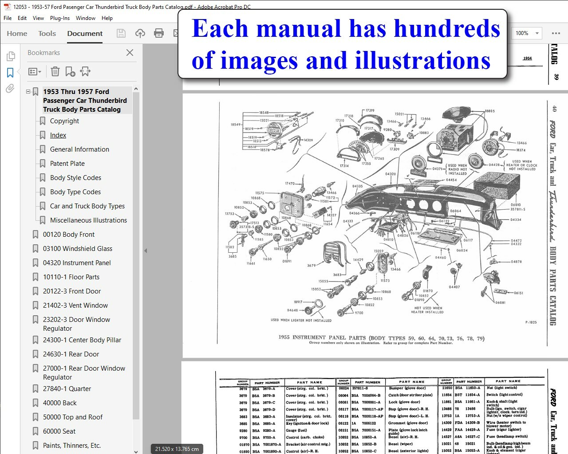
Task: Go to Miscellaneous Illustrations bookmark
Action: point(88,220)
